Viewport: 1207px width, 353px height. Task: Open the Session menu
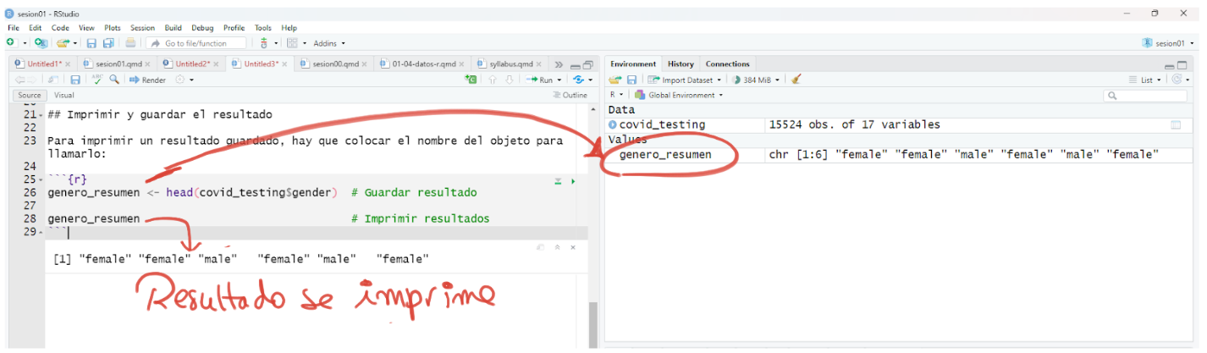[142, 28]
